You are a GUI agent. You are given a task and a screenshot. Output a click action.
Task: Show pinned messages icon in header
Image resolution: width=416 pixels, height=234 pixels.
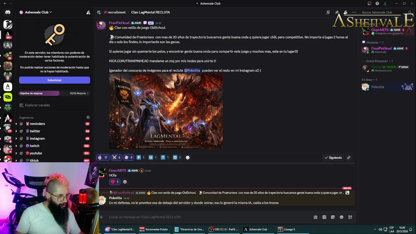[337, 12]
